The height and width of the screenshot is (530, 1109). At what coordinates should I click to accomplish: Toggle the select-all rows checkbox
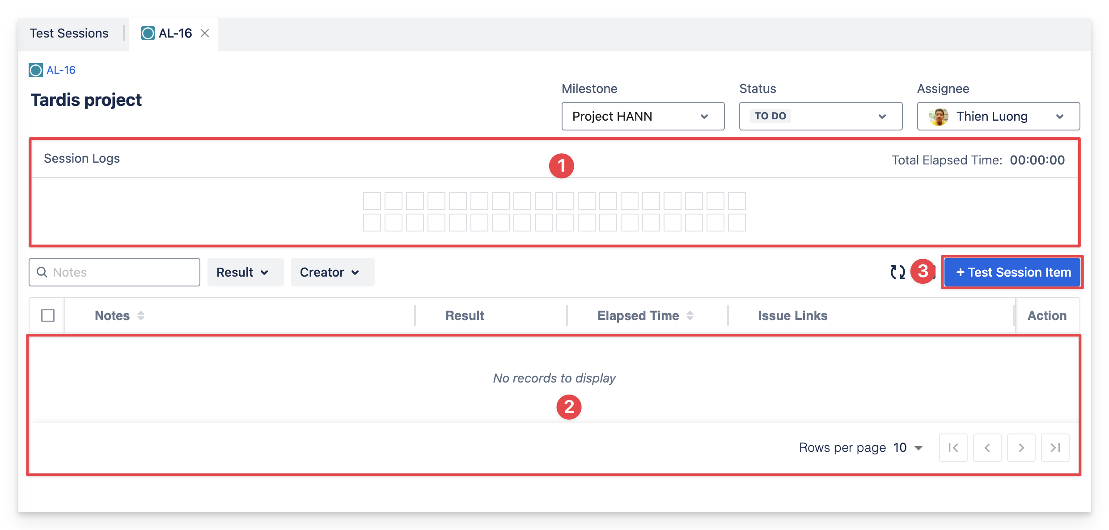tap(48, 315)
